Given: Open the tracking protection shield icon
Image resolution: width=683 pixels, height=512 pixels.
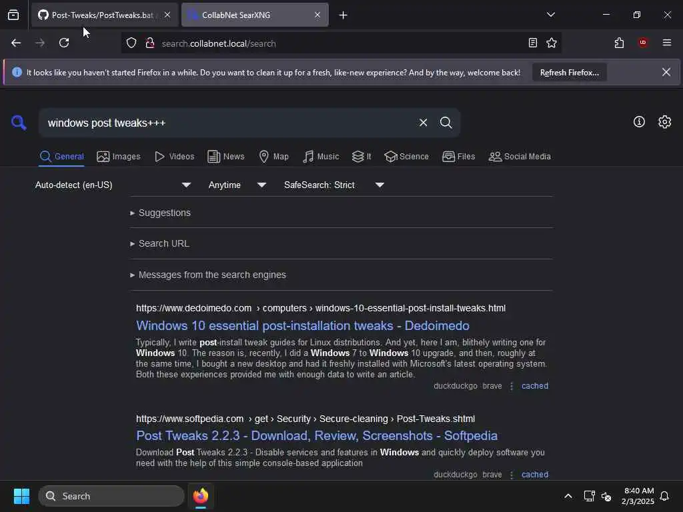Looking at the screenshot, I should click(x=131, y=43).
